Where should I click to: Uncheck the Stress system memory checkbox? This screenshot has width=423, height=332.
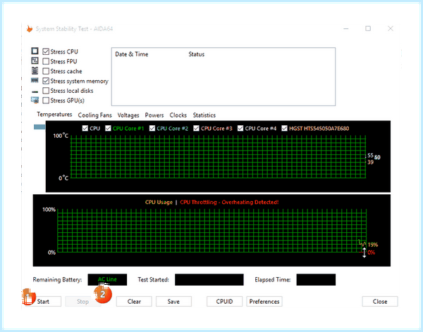point(46,81)
